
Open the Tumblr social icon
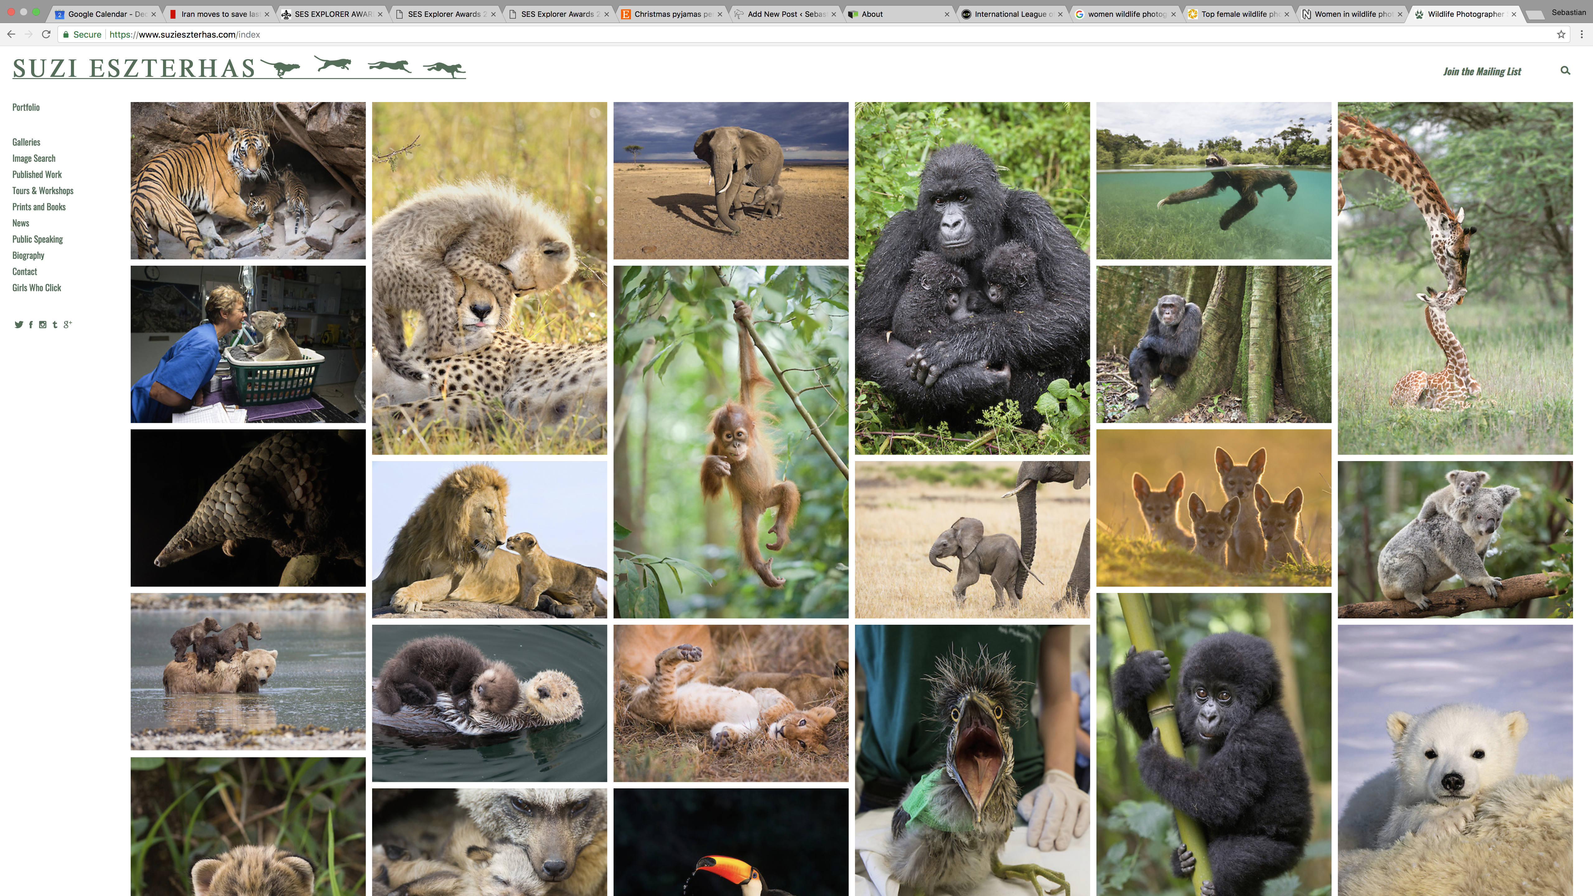coord(55,324)
